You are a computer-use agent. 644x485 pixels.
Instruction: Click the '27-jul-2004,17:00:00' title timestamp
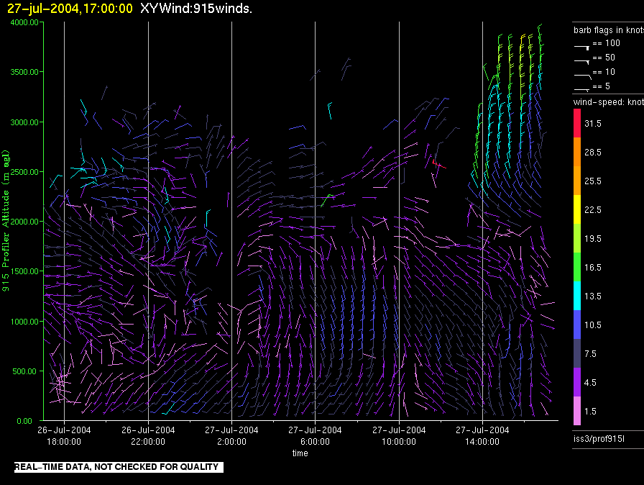click(70, 8)
